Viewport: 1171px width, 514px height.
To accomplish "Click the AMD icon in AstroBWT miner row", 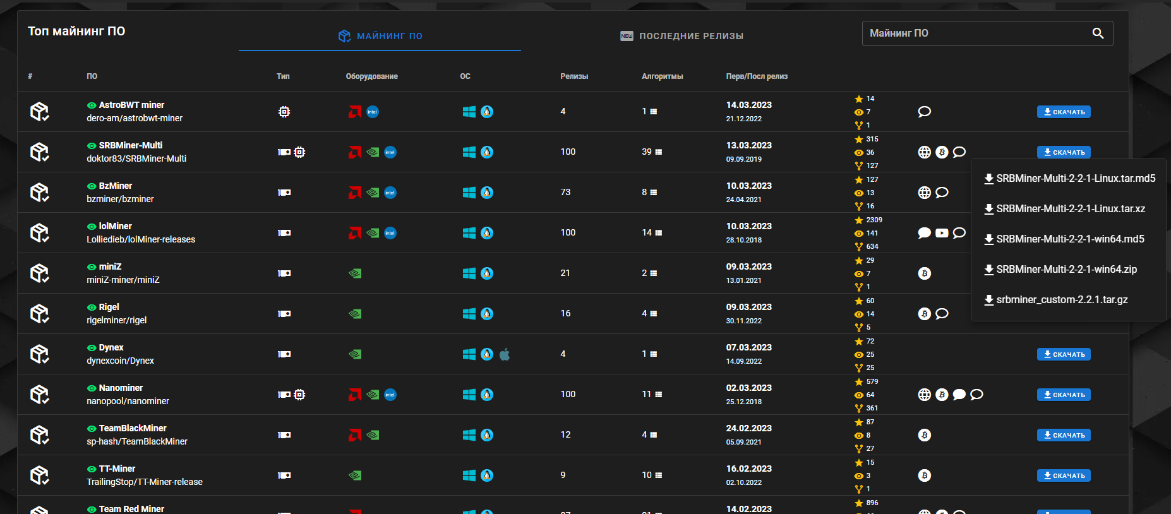I will tap(355, 112).
